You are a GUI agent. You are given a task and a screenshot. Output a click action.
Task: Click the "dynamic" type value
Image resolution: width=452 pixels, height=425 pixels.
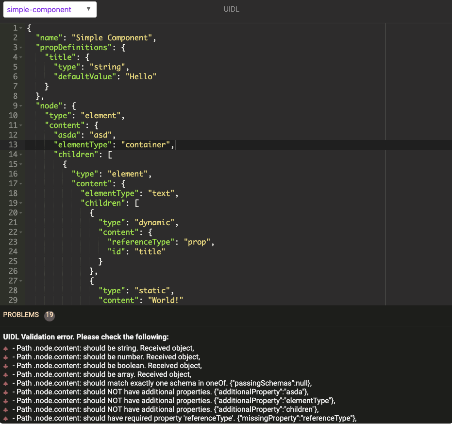pos(154,223)
